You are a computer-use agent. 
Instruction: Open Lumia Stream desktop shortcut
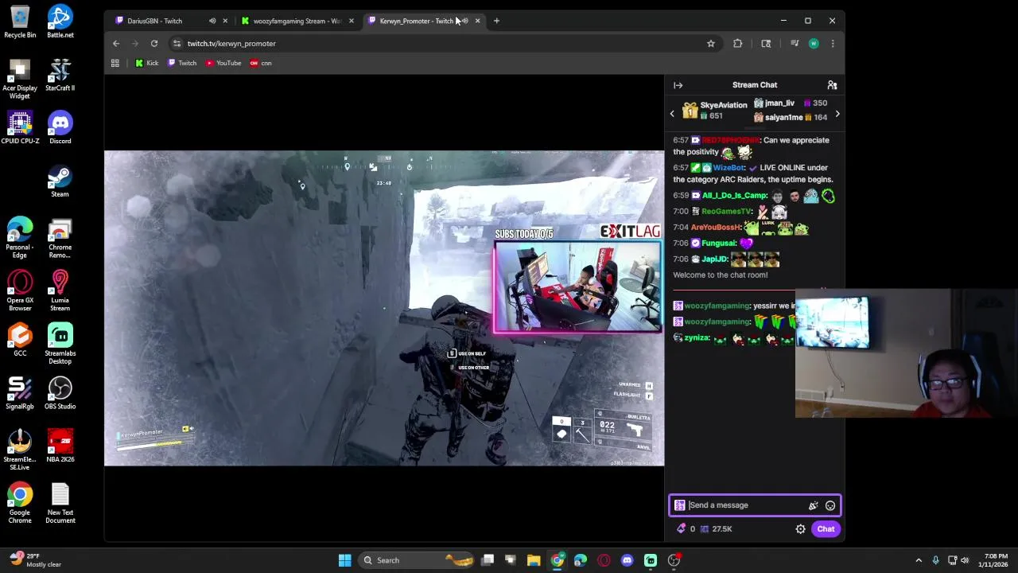click(60, 290)
